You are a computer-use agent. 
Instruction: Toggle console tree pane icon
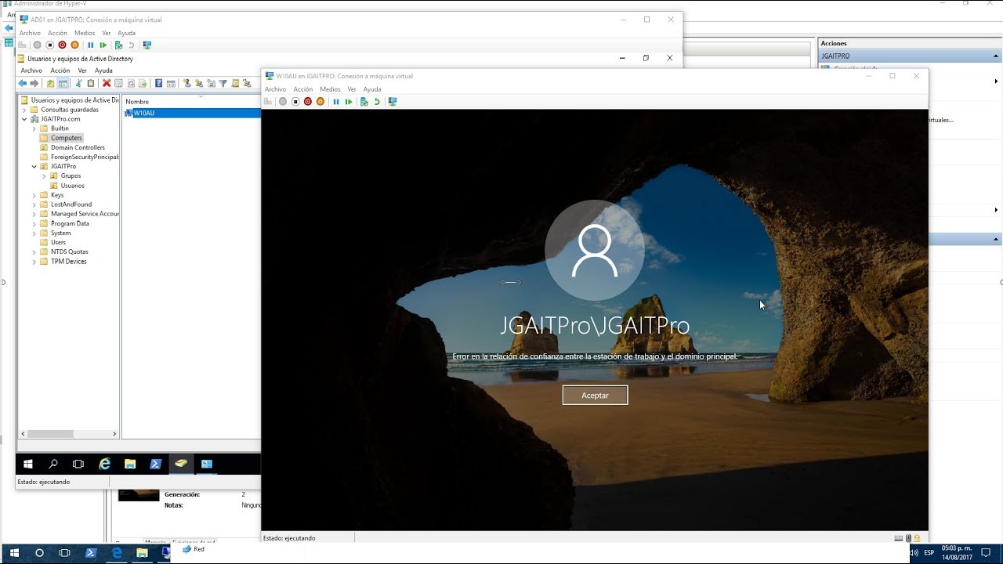coord(63,83)
